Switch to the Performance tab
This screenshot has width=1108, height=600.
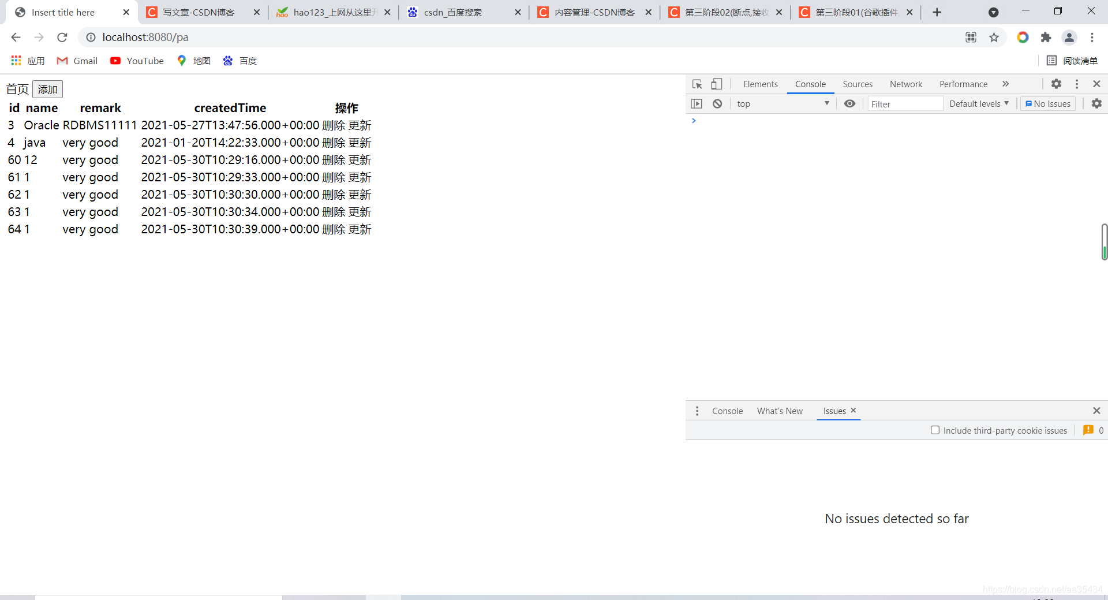click(x=963, y=84)
